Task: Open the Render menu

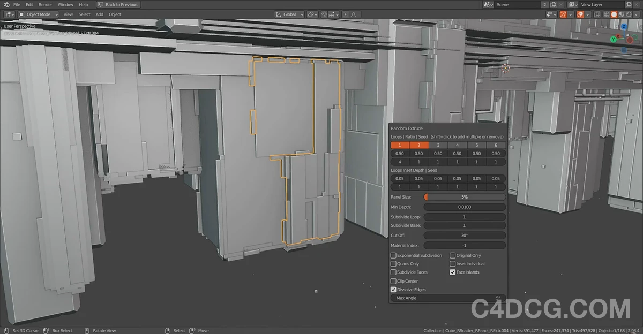Action: (x=45, y=4)
